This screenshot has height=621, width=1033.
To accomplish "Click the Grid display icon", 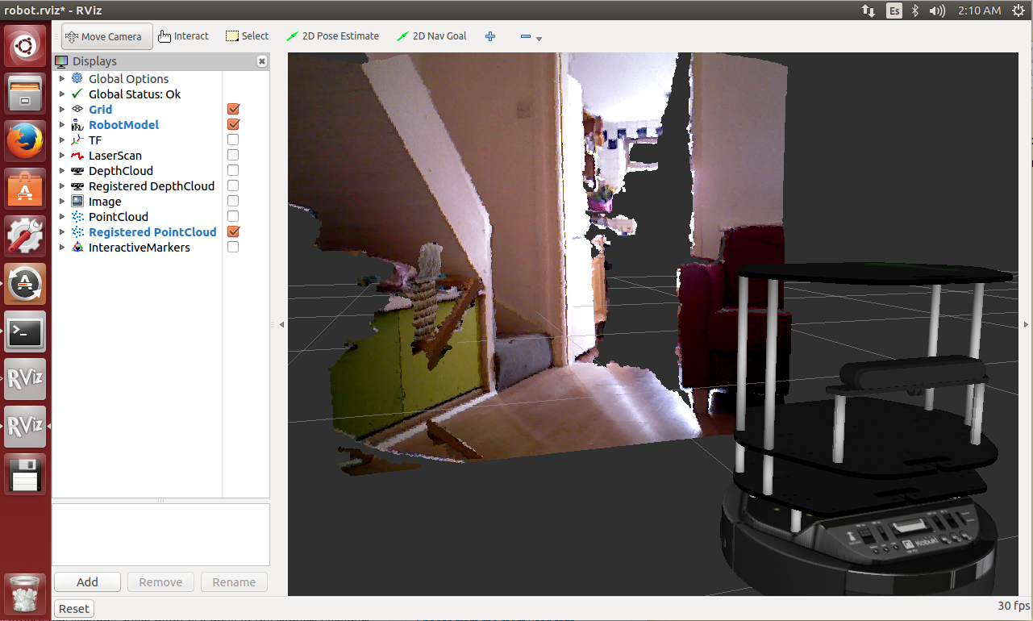I will [x=77, y=109].
